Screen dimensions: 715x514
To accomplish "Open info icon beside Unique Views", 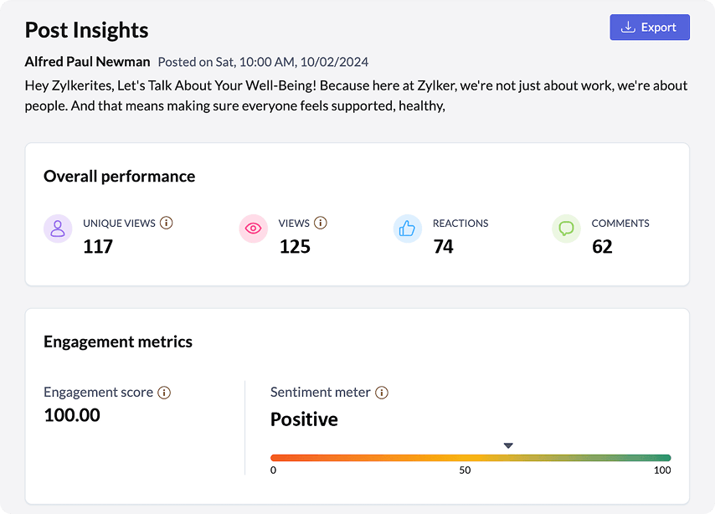I will coord(166,223).
